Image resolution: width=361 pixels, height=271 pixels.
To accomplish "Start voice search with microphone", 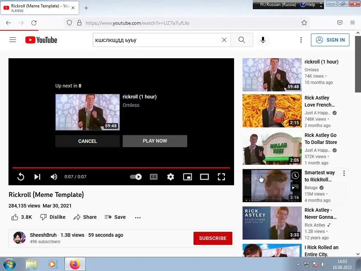I will coord(263,40).
